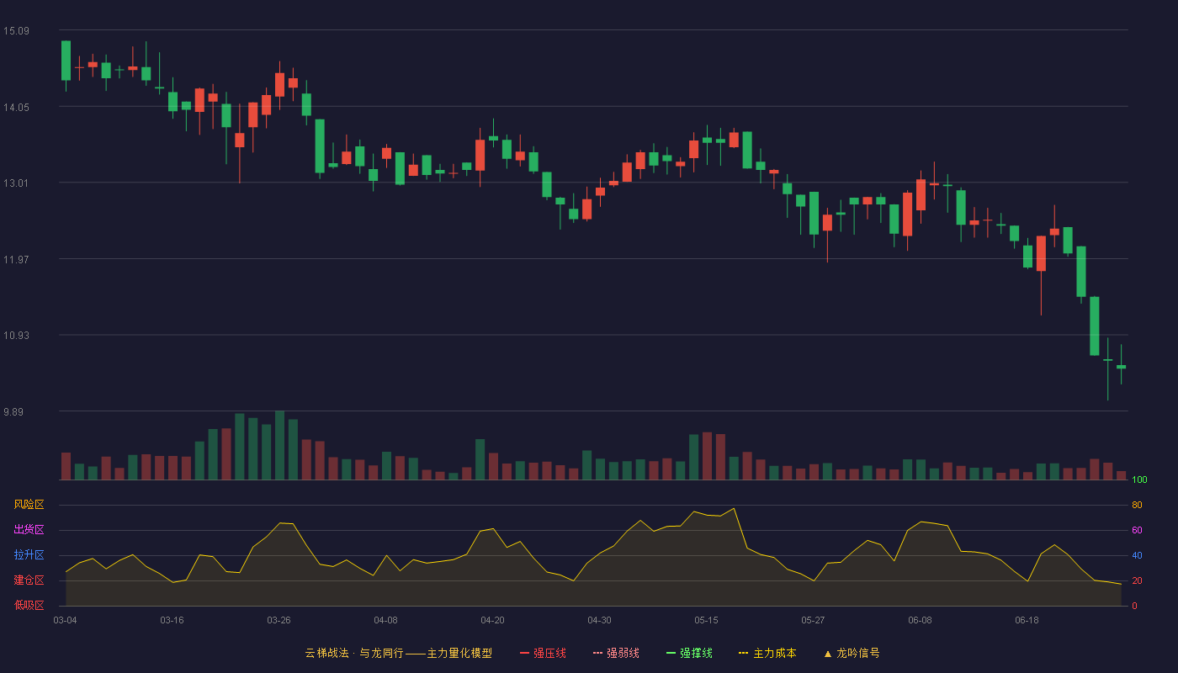
Task: Click the 云梯战法 · 与龙同行 主力量化模型 legend
Action: pyautogui.click(x=398, y=653)
